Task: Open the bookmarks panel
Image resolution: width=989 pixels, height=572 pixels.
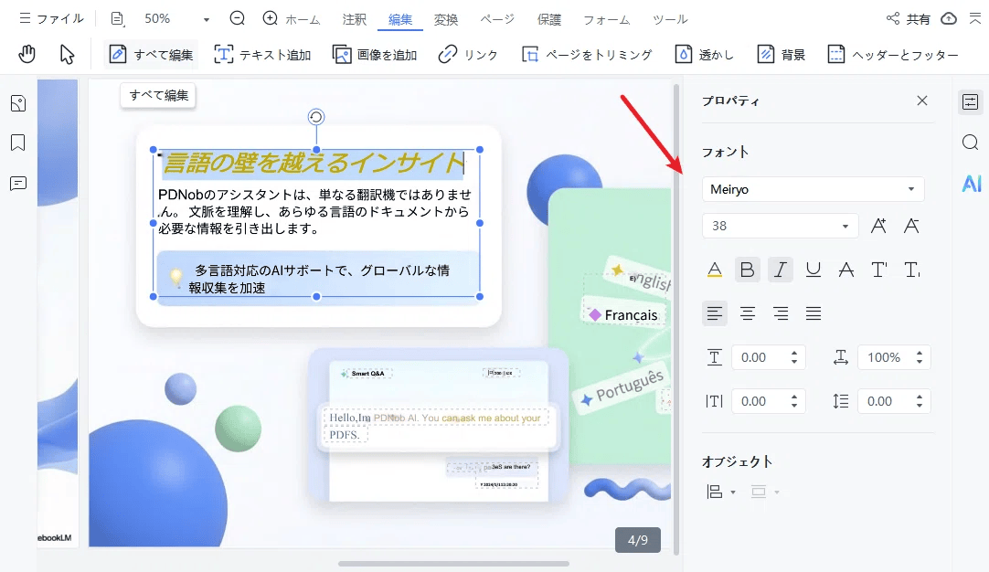Action: click(18, 143)
